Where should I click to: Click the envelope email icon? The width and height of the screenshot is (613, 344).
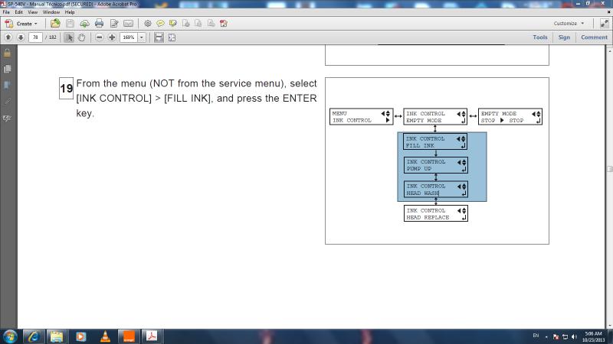[x=128, y=24]
